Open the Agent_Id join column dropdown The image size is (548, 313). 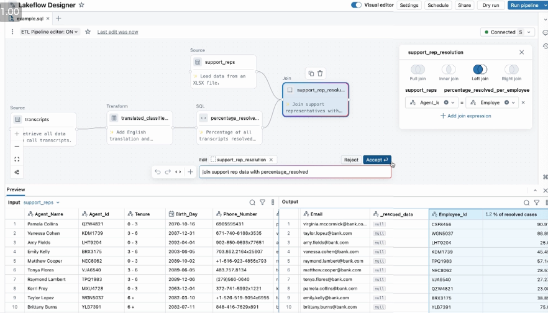(x=453, y=102)
